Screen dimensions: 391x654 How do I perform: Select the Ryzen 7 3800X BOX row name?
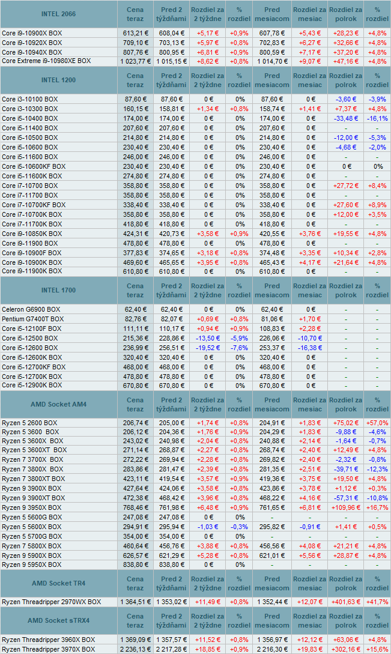[32, 469]
